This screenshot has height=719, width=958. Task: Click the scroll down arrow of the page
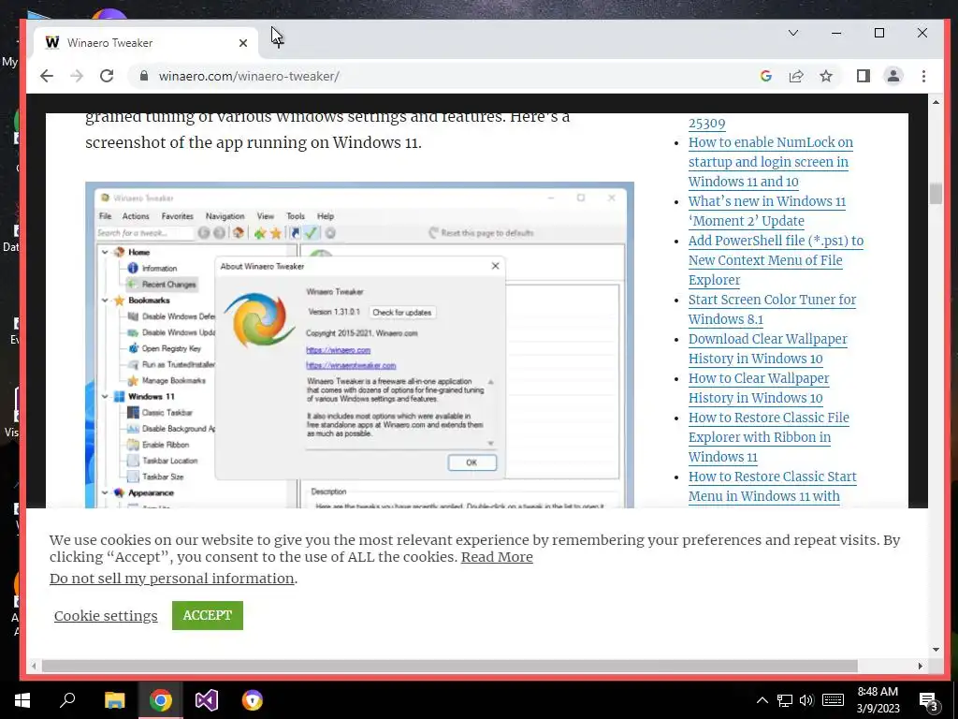tap(936, 650)
